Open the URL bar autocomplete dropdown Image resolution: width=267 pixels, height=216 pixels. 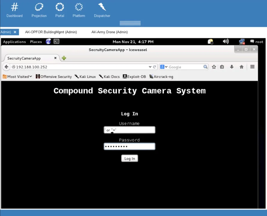coord(150,67)
